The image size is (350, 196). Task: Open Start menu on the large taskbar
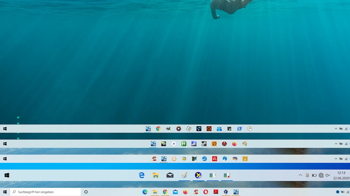(x=7, y=175)
